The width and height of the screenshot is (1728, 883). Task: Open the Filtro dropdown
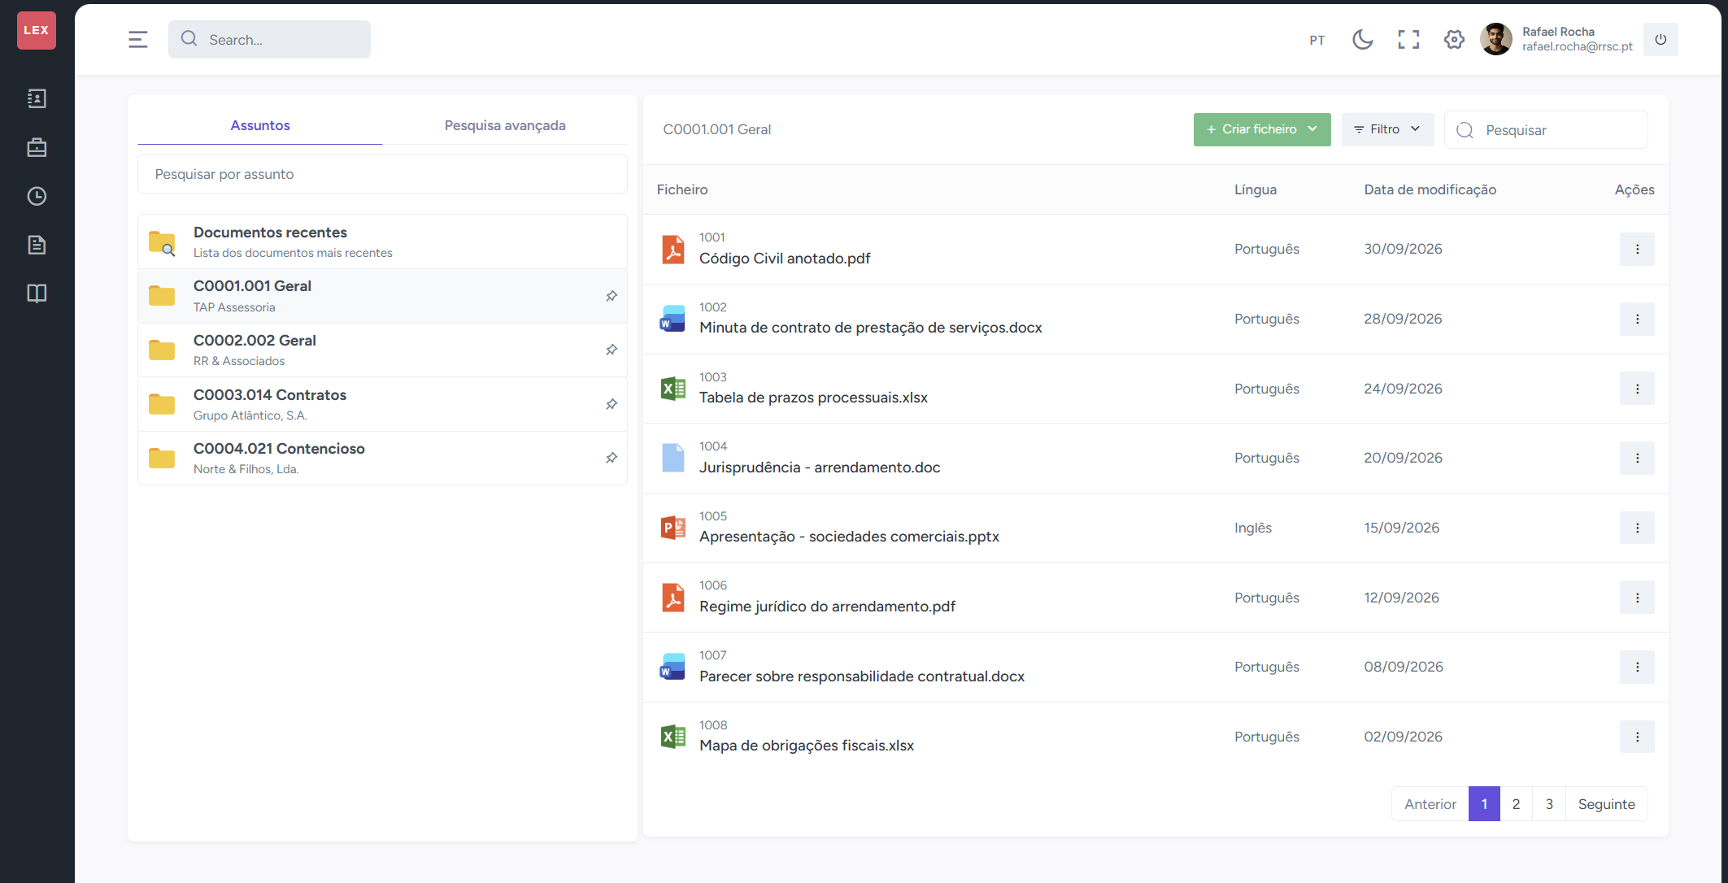pyautogui.click(x=1387, y=129)
